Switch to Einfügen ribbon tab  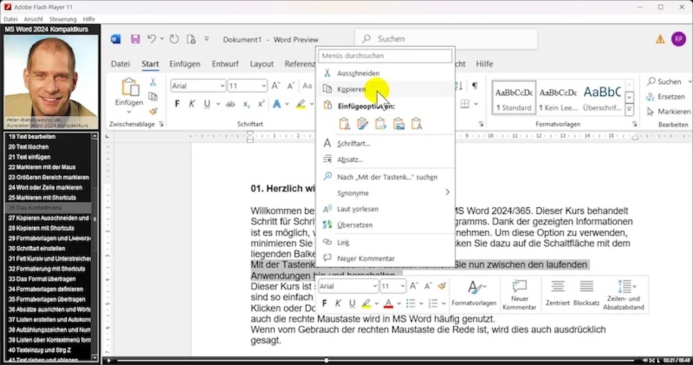pos(185,64)
